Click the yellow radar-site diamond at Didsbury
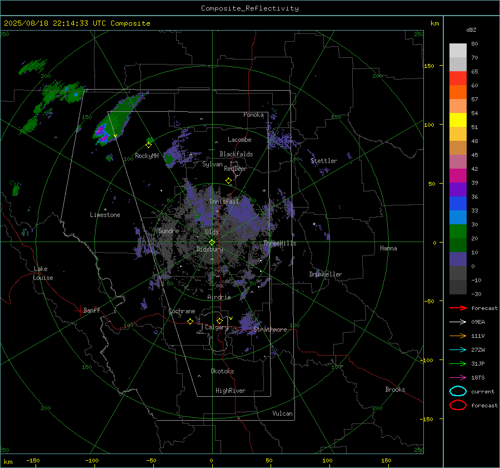Screen dimensions: 500x468 click(212, 243)
